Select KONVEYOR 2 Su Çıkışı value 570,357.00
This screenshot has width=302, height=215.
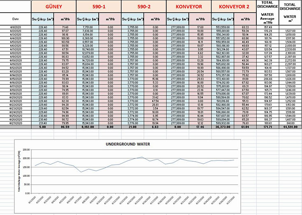click(x=223, y=75)
